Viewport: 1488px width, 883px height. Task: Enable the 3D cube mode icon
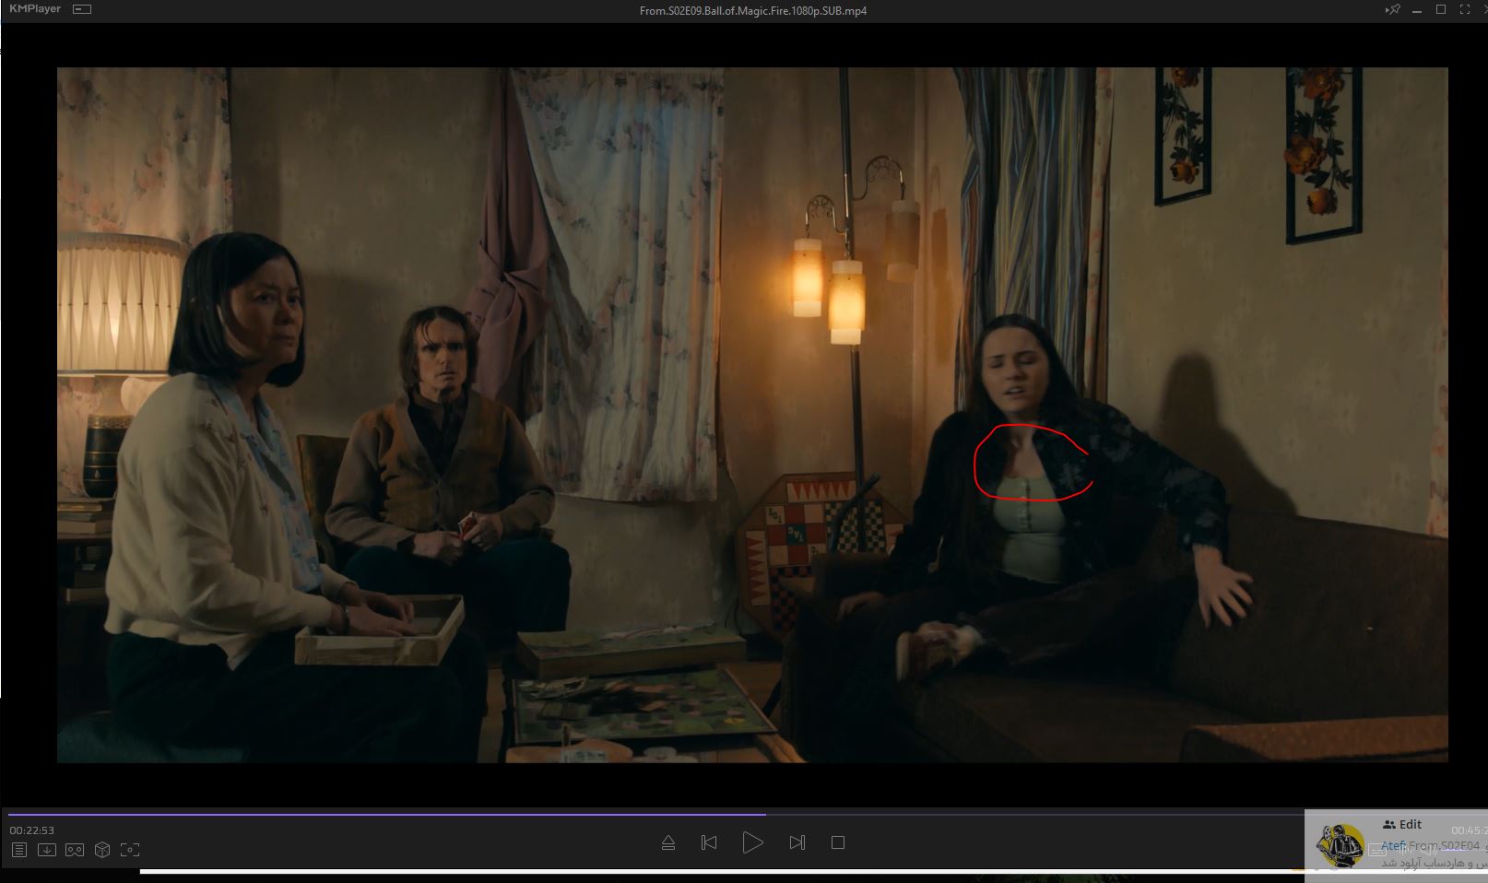(102, 850)
